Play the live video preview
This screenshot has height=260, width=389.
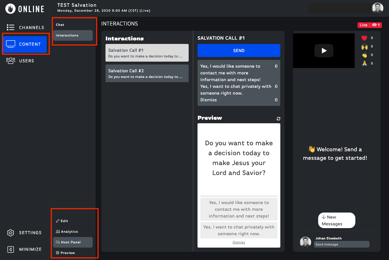(x=324, y=51)
